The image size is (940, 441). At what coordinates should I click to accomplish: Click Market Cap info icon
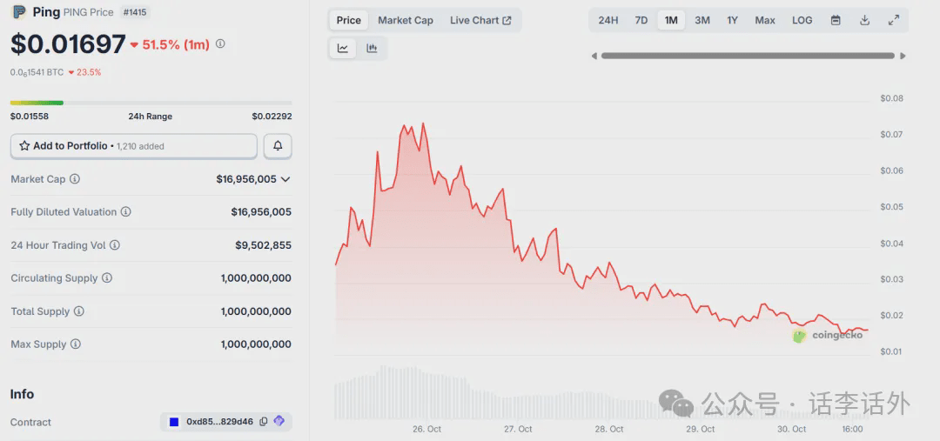[75, 179]
